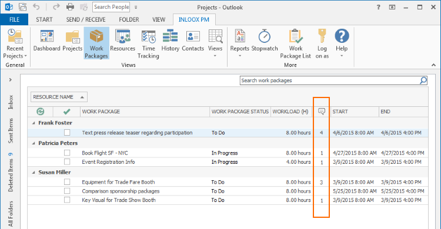Sort by the comments bubble column

[x=322, y=112]
